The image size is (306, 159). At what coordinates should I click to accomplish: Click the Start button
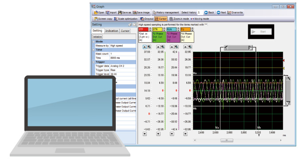pyautogui.click(x=261, y=32)
